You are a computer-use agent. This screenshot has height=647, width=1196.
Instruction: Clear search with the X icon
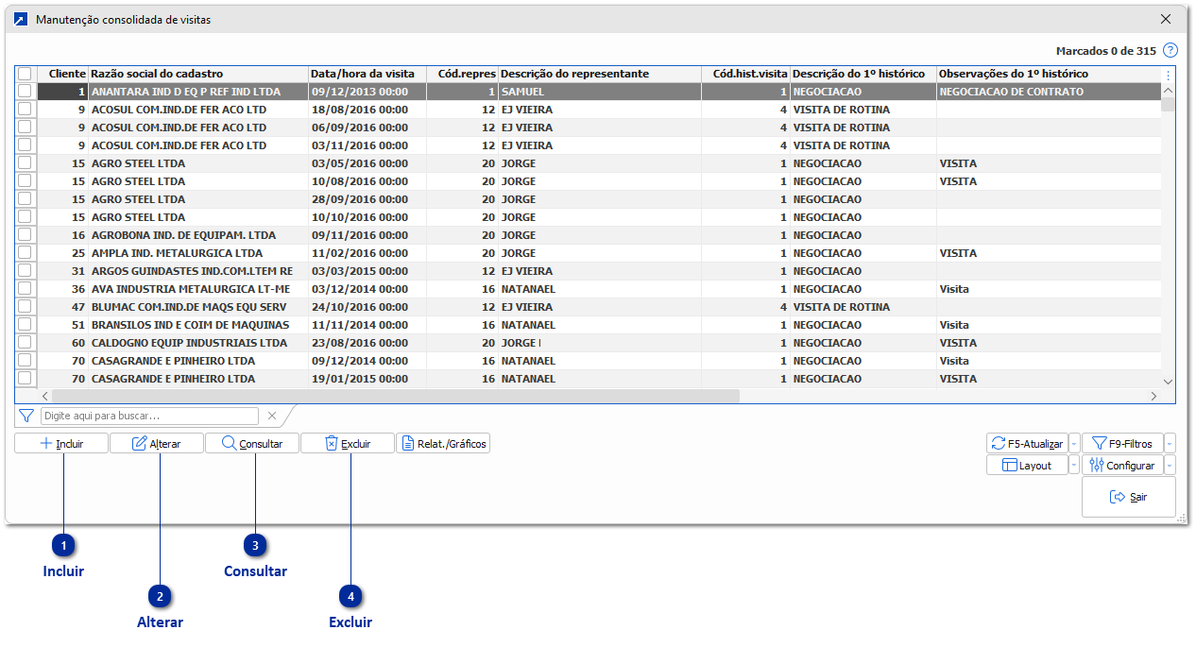272,416
